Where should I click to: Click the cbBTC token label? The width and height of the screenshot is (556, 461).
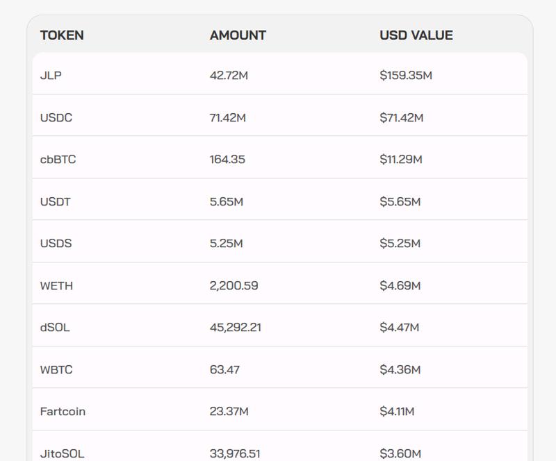coord(57,159)
